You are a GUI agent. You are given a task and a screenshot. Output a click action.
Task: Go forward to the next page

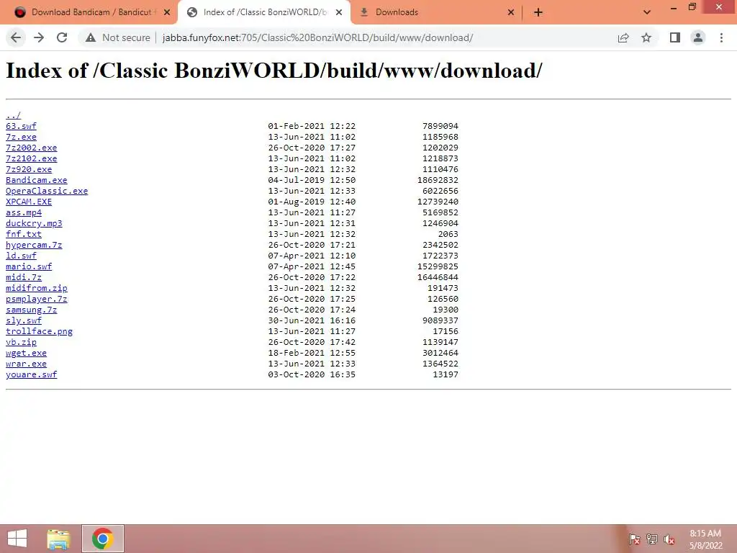click(x=39, y=37)
